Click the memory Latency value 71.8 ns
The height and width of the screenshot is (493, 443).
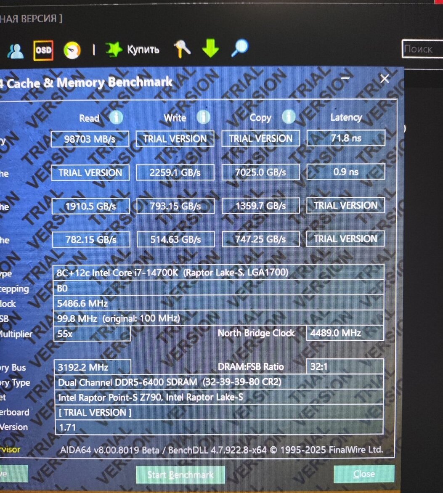point(346,138)
